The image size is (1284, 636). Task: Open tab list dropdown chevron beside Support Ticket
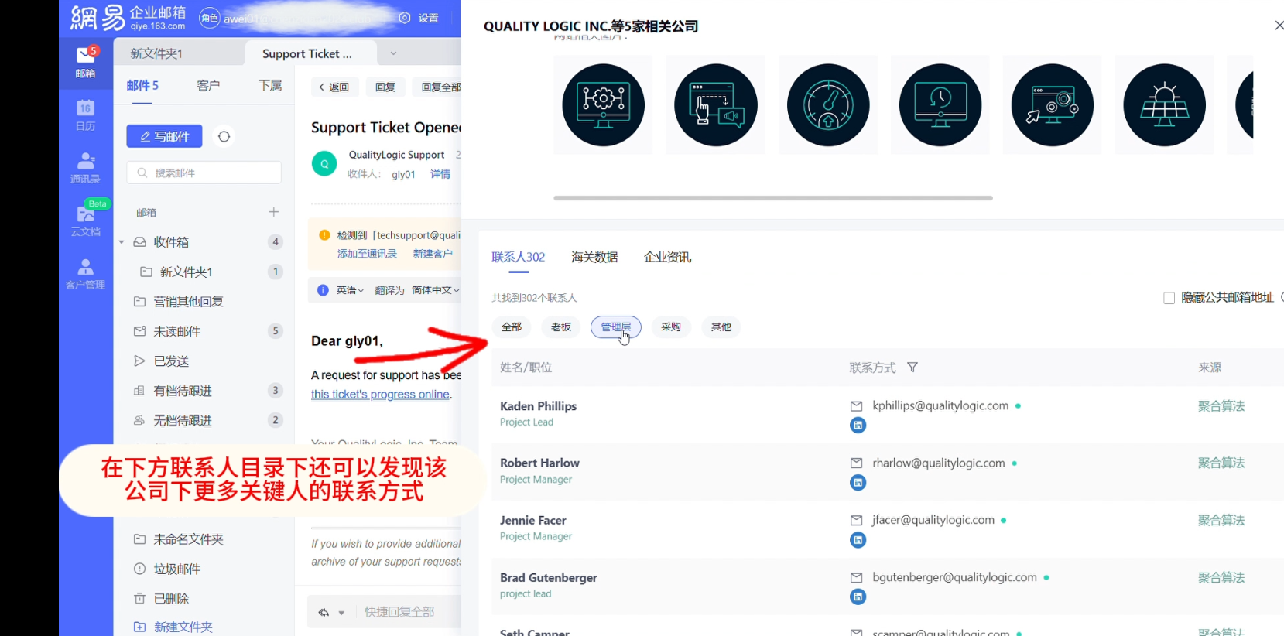point(393,53)
